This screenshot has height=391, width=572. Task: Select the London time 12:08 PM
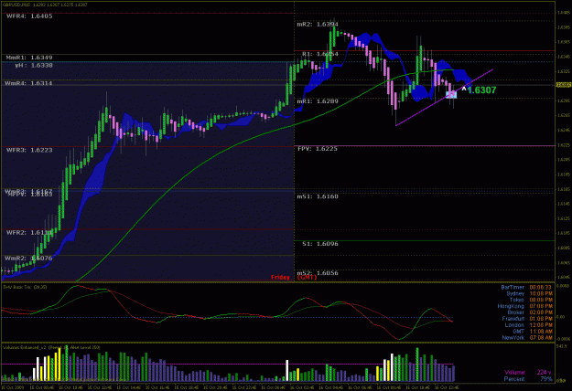click(x=541, y=325)
